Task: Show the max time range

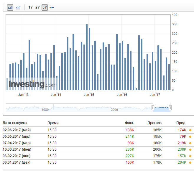Action: (x=52, y=7)
